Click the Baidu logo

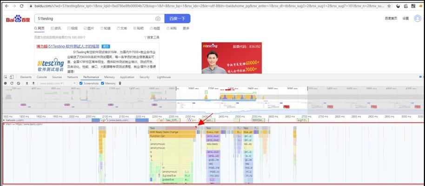[18, 19]
